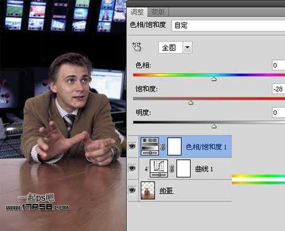The image size is (285, 231).
Task: Click the clipping arrow beside the Curves 1 layer
Action: coord(146,169)
